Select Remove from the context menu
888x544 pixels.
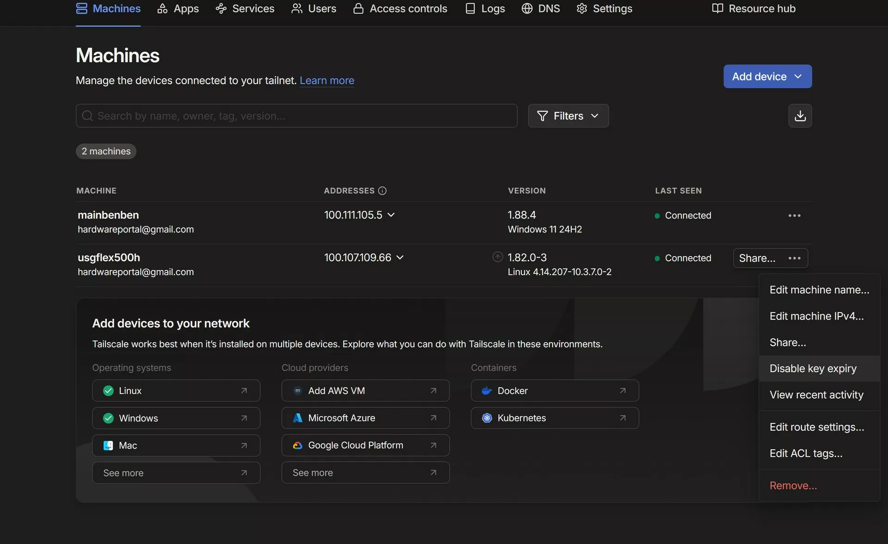(x=793, y=485)
